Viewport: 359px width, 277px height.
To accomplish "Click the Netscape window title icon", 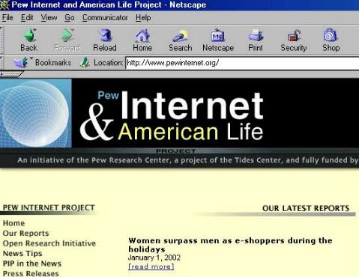I will [x=4, y=4].
